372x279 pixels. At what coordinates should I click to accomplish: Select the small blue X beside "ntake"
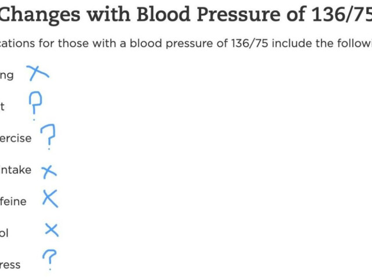(x=49, y=171)
